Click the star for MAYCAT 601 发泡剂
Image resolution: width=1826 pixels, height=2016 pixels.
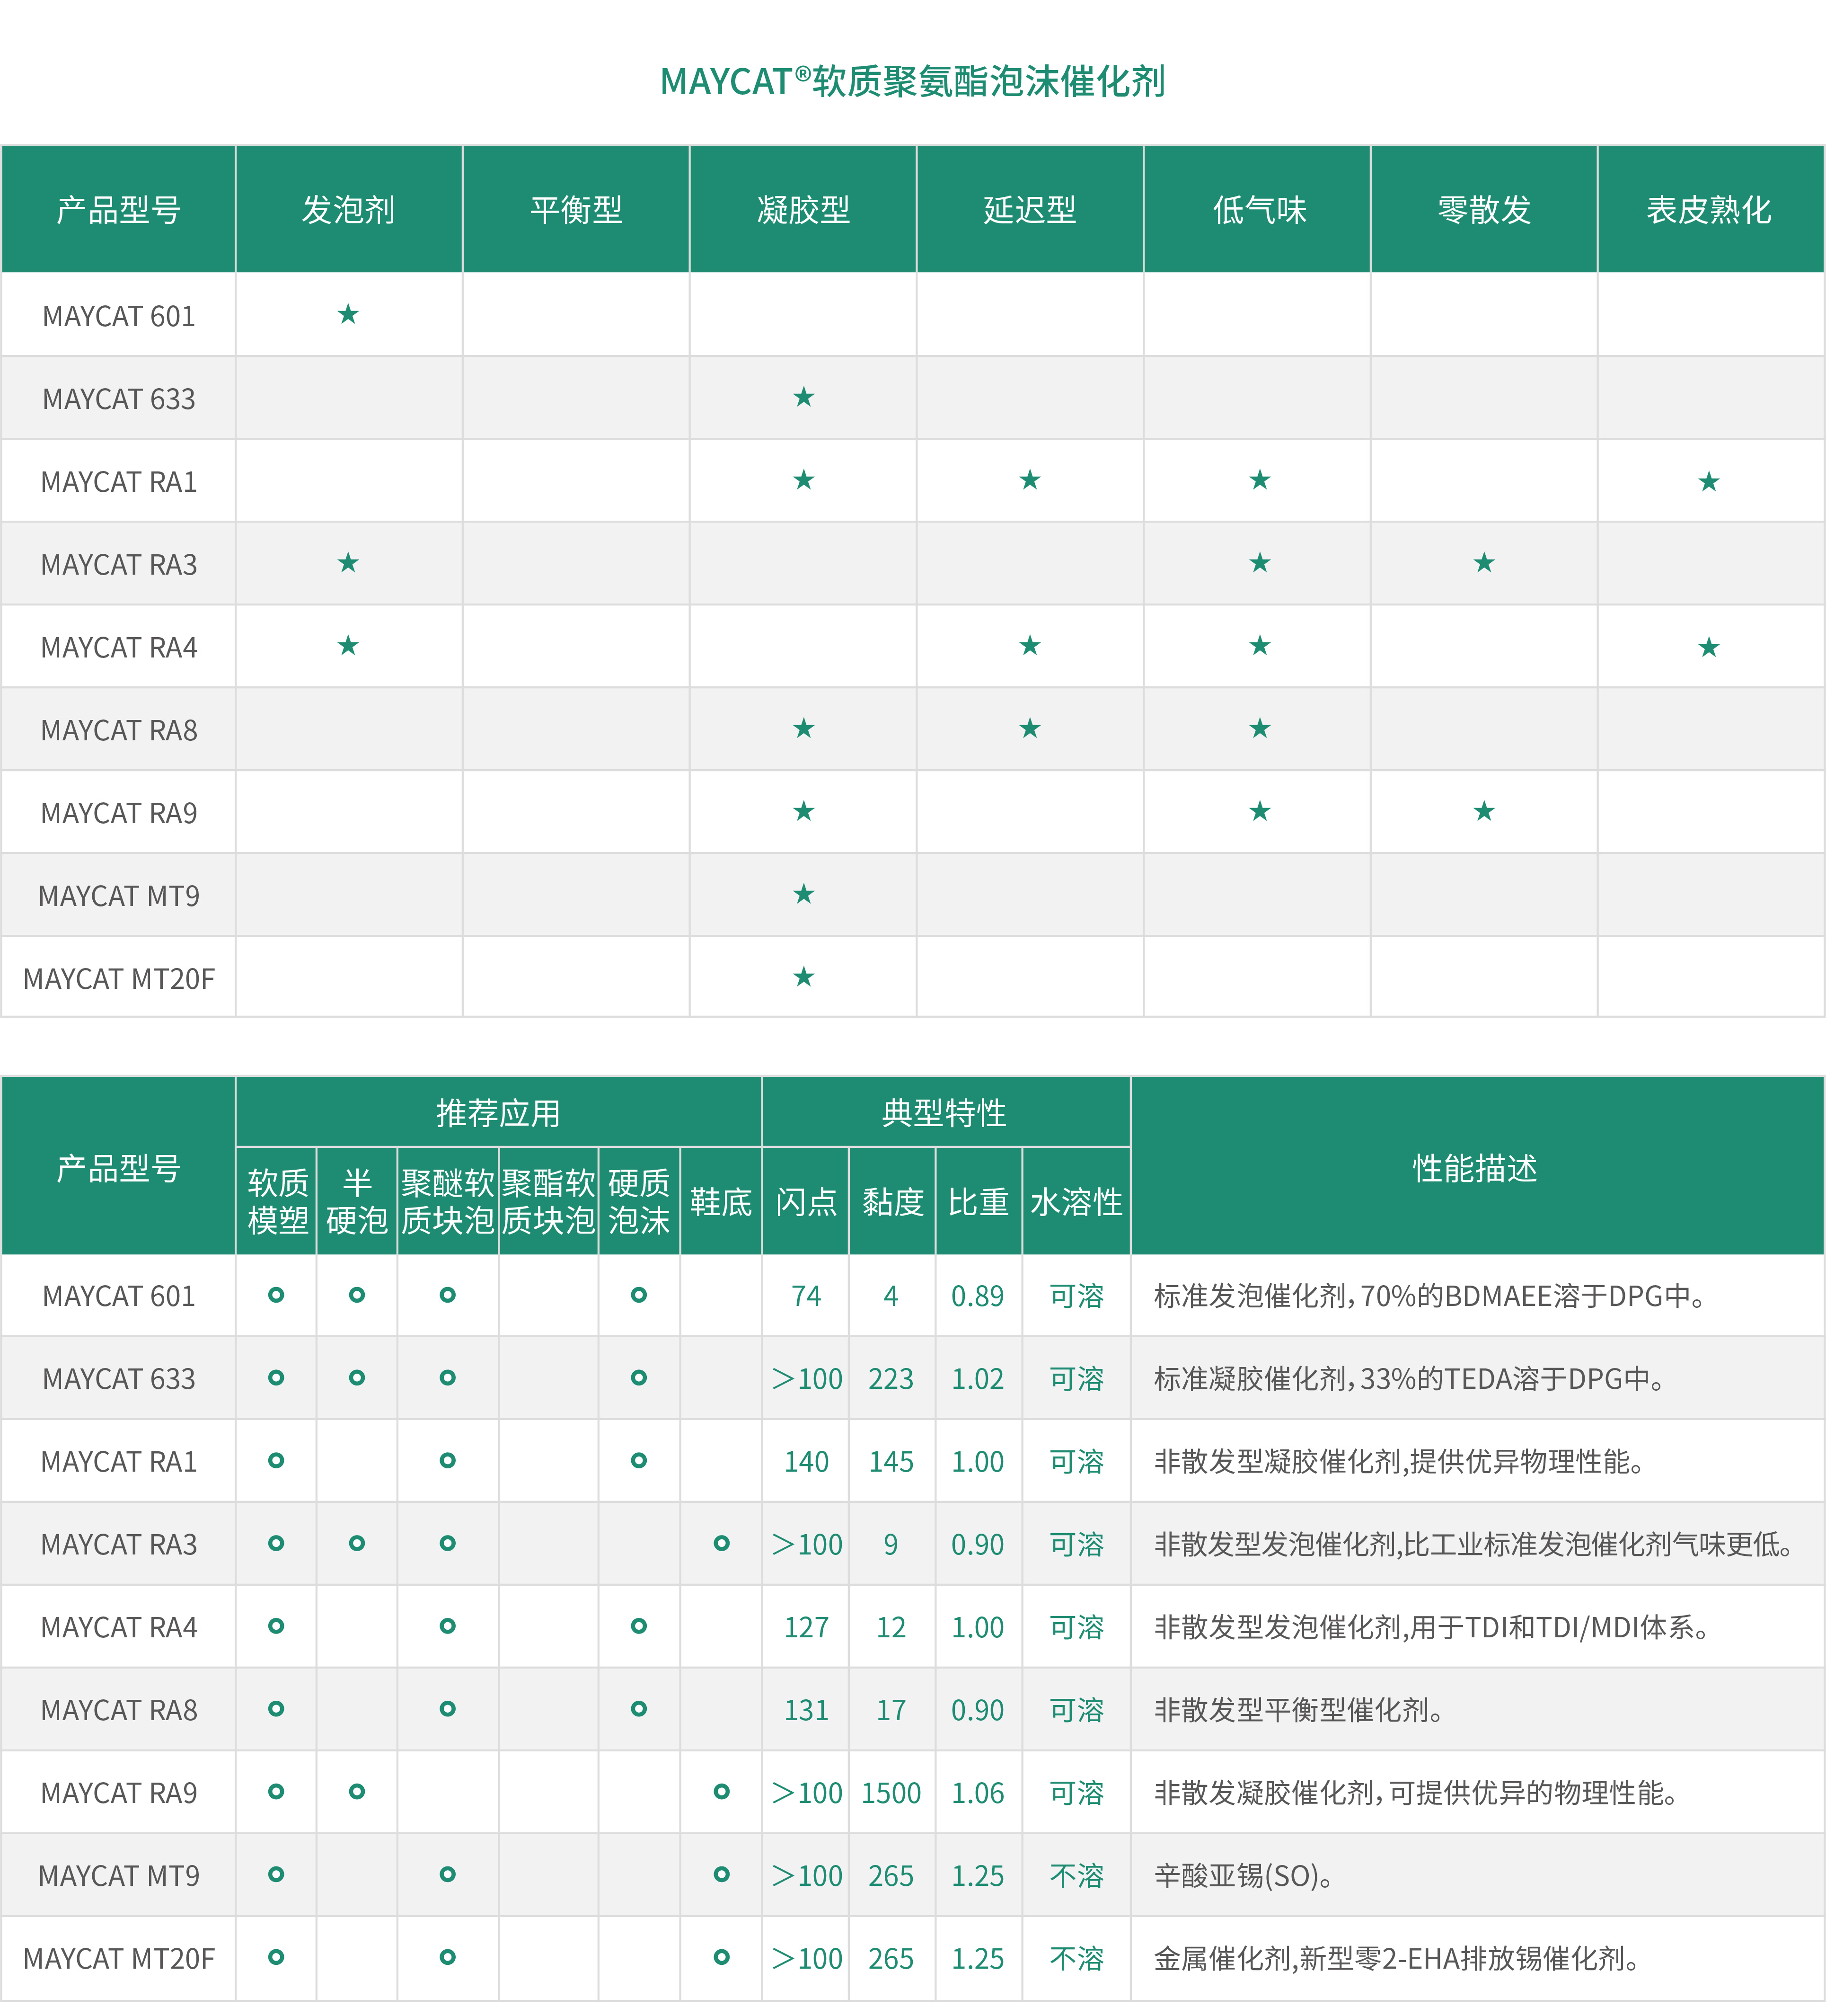[x=348, y=315]
